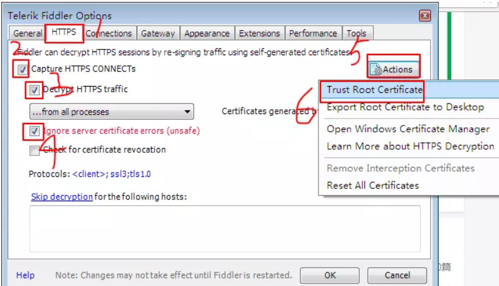This screenshot has height=286, width=499.
Task: Open the Tools tab
Action: coord(357,33)
